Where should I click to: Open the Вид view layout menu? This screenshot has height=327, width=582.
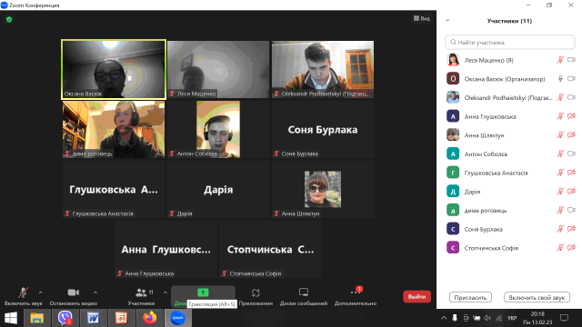pyautogui.click(x=422, y=18)
